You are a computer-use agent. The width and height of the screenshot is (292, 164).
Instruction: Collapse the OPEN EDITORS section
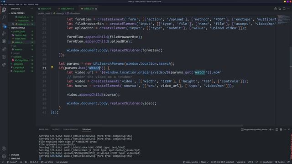pos(18,13)
